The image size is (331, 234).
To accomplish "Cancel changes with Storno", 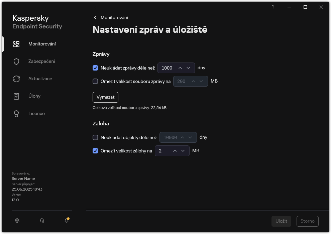I will pyautogui.click(x=307, y=221).
